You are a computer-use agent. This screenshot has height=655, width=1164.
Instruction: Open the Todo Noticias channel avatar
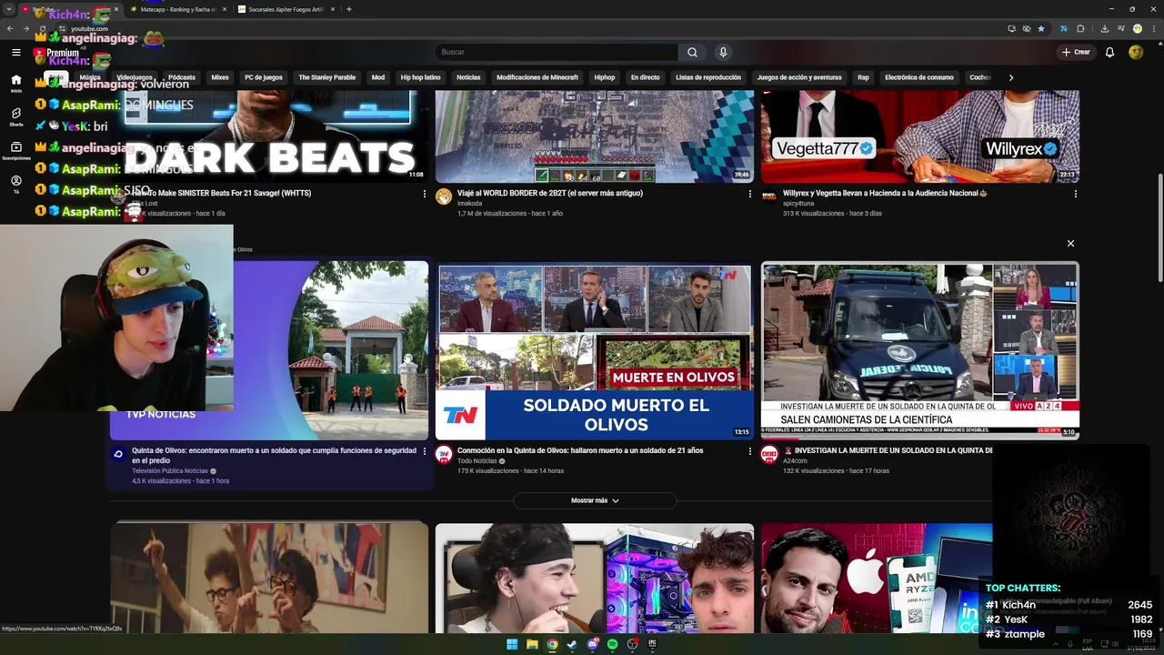(x=444, y=454)
